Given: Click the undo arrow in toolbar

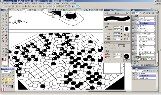Looking at the screenshot, I should (x=33, y=7).
